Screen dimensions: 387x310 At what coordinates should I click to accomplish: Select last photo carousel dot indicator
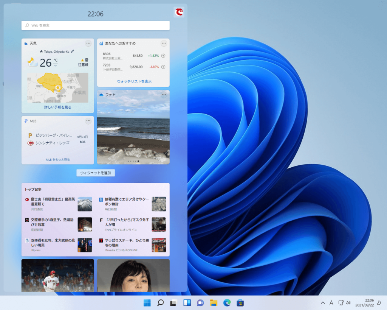pyautogui.click(x=138, y=161)
